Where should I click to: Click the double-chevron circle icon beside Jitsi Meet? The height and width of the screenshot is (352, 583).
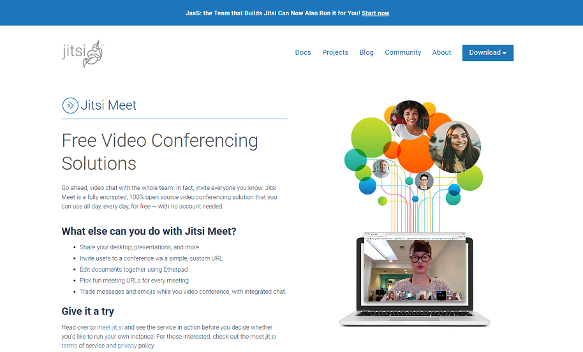(x=70, y=106)
